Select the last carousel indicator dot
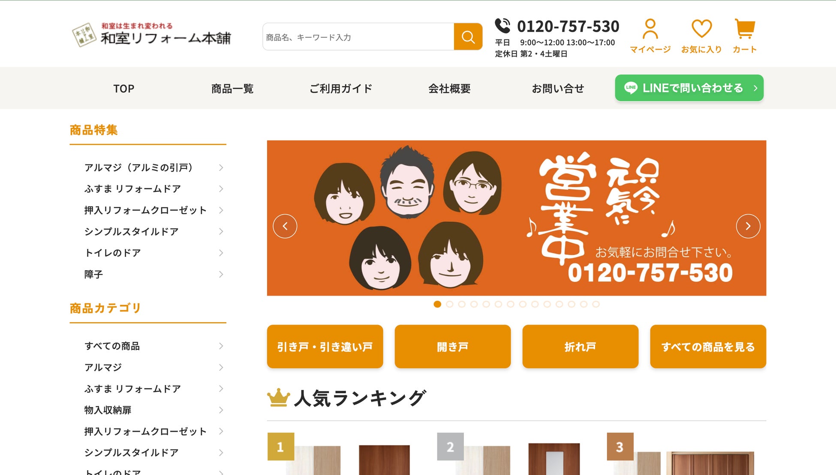Viewport: 836px width, 475px height. 596,304
